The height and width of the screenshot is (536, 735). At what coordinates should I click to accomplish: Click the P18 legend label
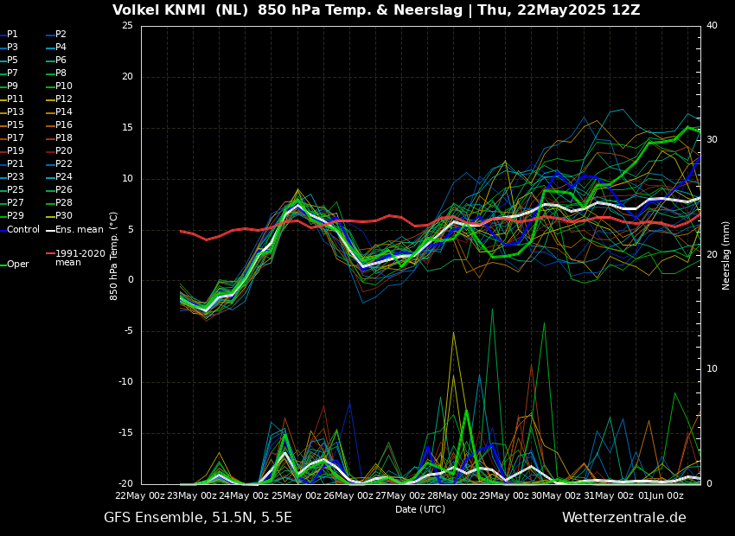click(64, 137)
